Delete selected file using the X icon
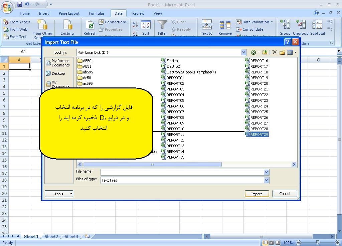This screenshot has width=342, height=246. 275,52
